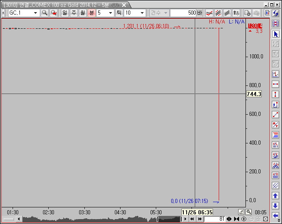Toggle the 틱 (tick) period button
The height and width of the screenshot is (224, 282).
(119, 13)
